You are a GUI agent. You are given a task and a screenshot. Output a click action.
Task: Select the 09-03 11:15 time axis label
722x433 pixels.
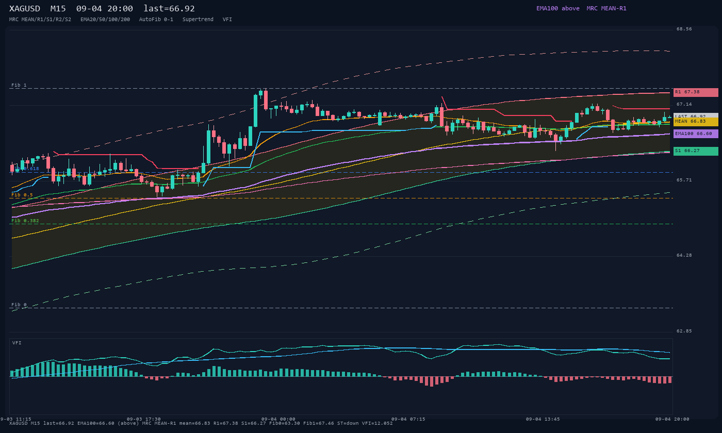(x=15, y=419)
